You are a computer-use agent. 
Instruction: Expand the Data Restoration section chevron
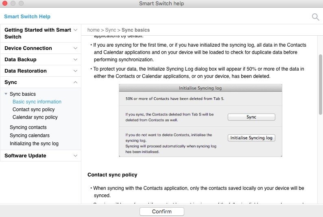point(75,71)
